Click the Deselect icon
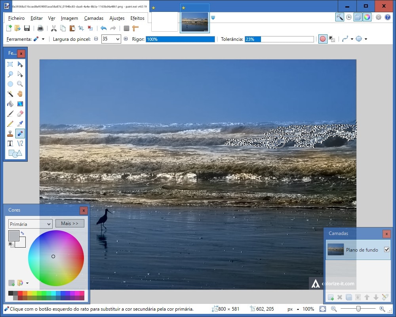Screen dimensions: 396x317 tap(90, 28)
